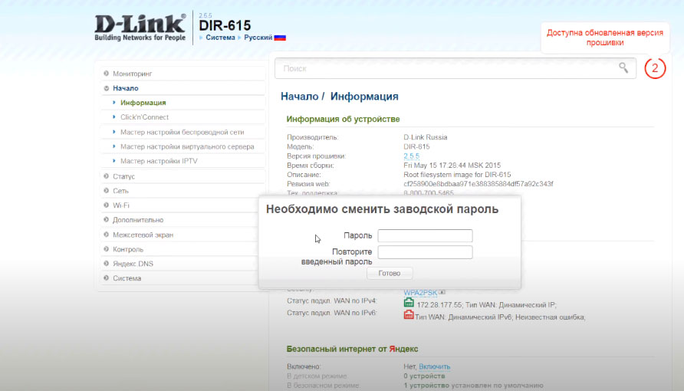Open the Информация submenu item

coord(143,103)
